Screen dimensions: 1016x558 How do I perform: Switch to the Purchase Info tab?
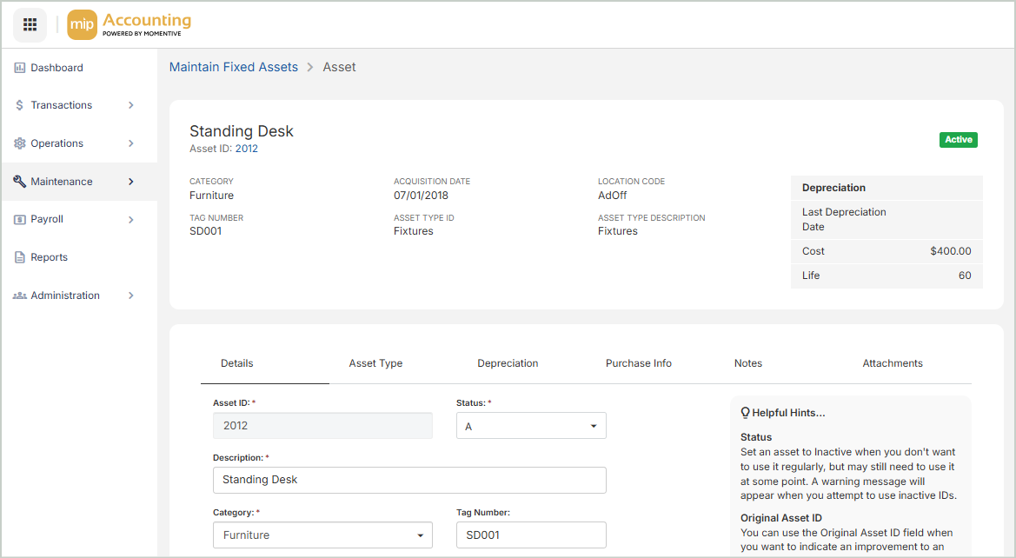[x=638, y=363]
